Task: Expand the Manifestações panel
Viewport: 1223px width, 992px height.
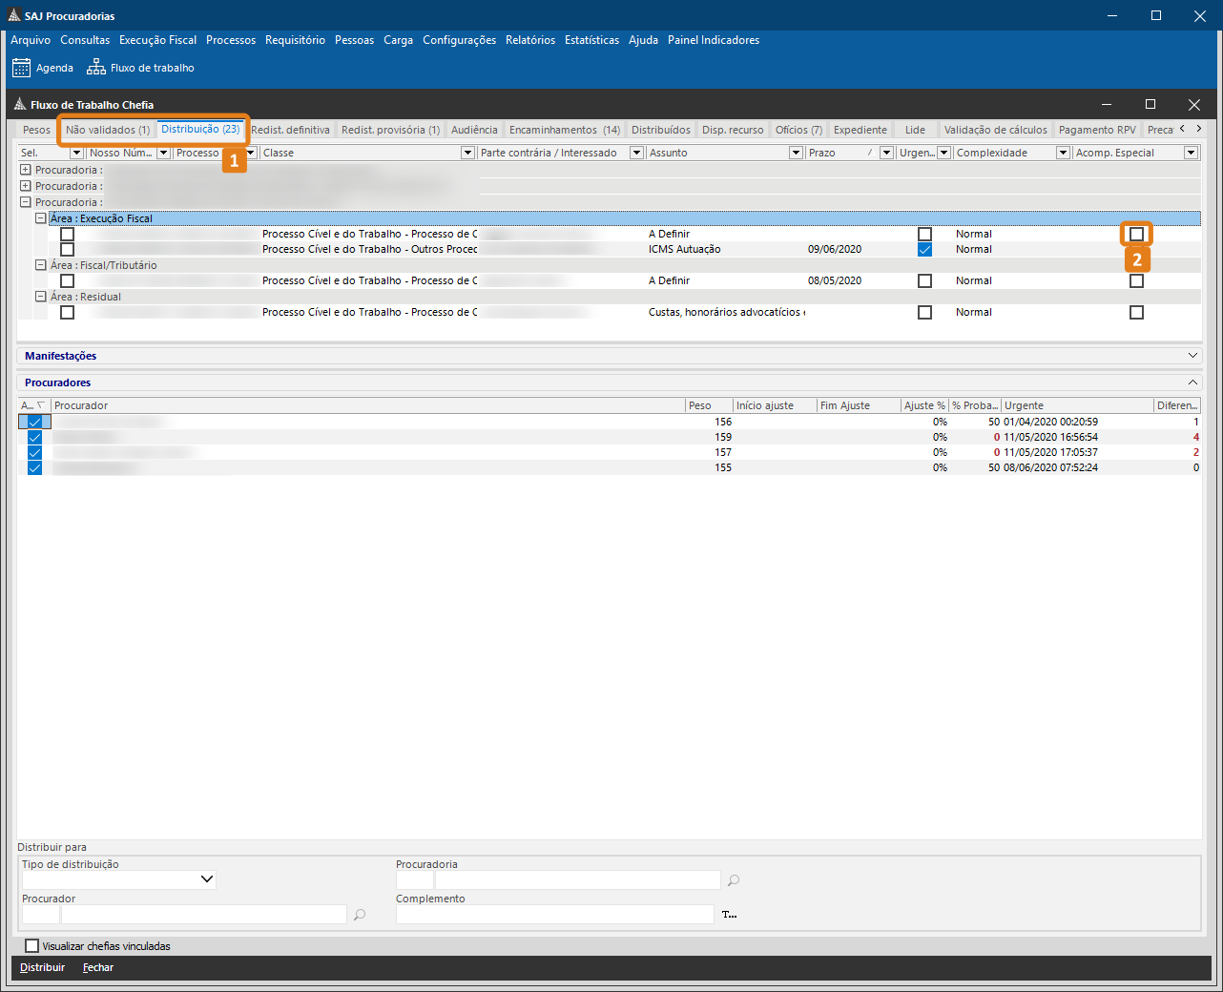Action: coord(1192,356)
